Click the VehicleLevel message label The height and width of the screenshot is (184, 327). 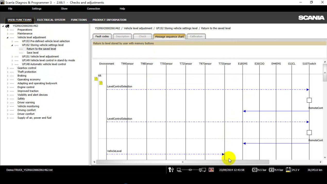[x=114, y=151]
